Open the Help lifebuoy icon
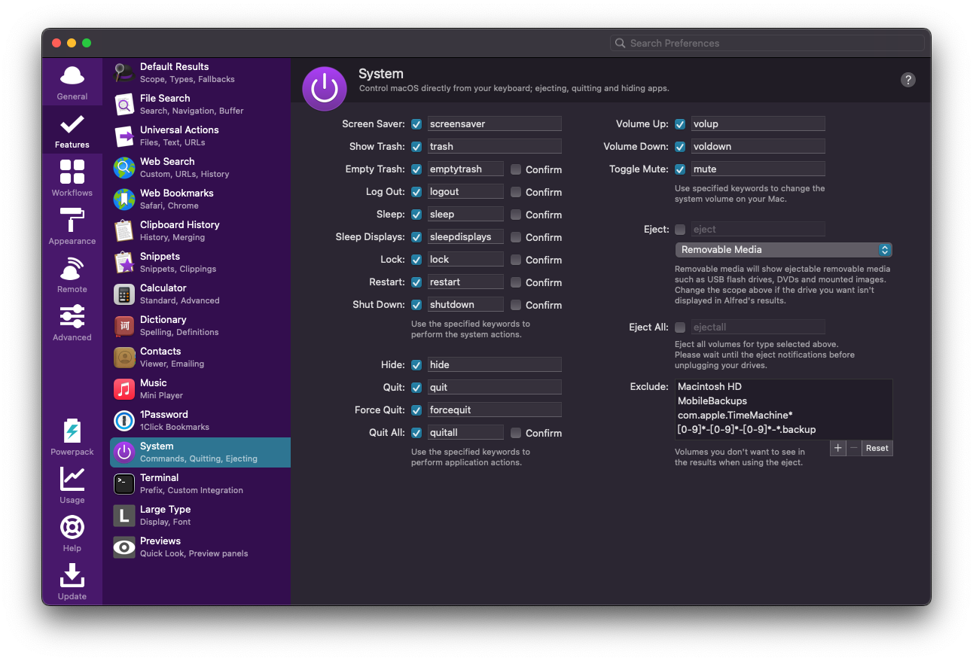973x661 pixels. (72, 527)
